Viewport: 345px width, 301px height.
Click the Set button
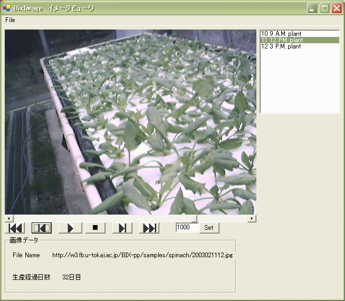[209, 228]
